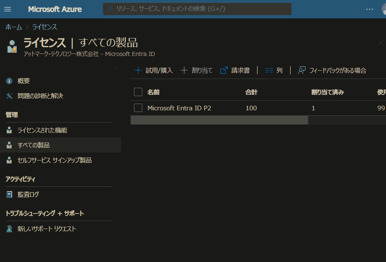Click the assigned value 1 cell
The width and height of the screenshot is (386, 262).
click(x=313, y=108)
